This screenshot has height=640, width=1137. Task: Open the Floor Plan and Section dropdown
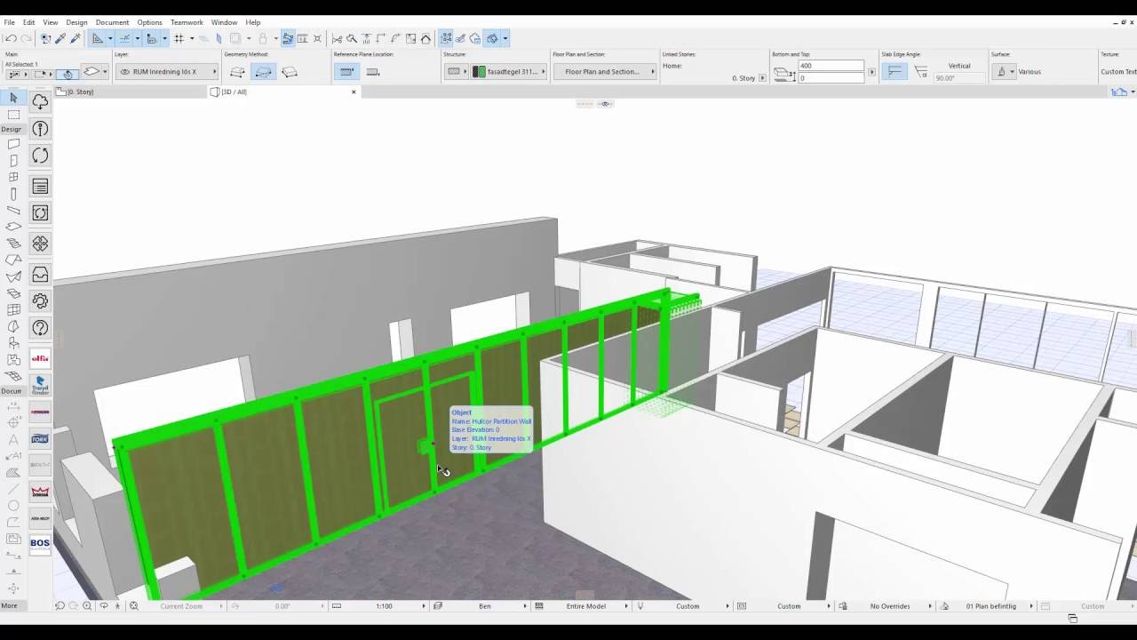coord(605,72)
